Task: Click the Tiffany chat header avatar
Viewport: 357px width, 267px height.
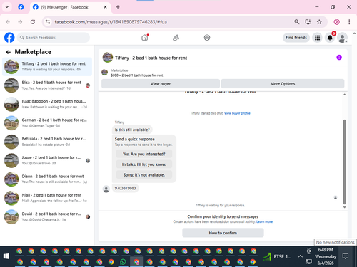Action: [108, 58]
